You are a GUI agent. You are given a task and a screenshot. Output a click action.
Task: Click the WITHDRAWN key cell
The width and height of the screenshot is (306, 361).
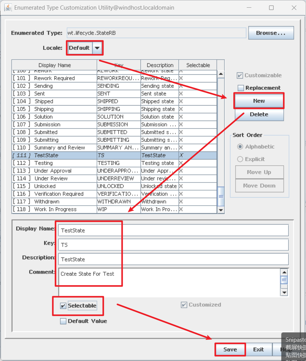[119, 201]
